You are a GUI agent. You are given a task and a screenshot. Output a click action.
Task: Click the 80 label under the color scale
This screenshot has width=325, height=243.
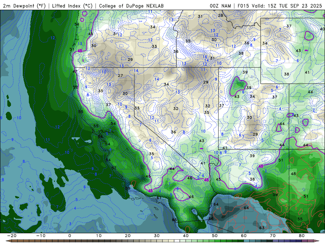click(302, 236)
